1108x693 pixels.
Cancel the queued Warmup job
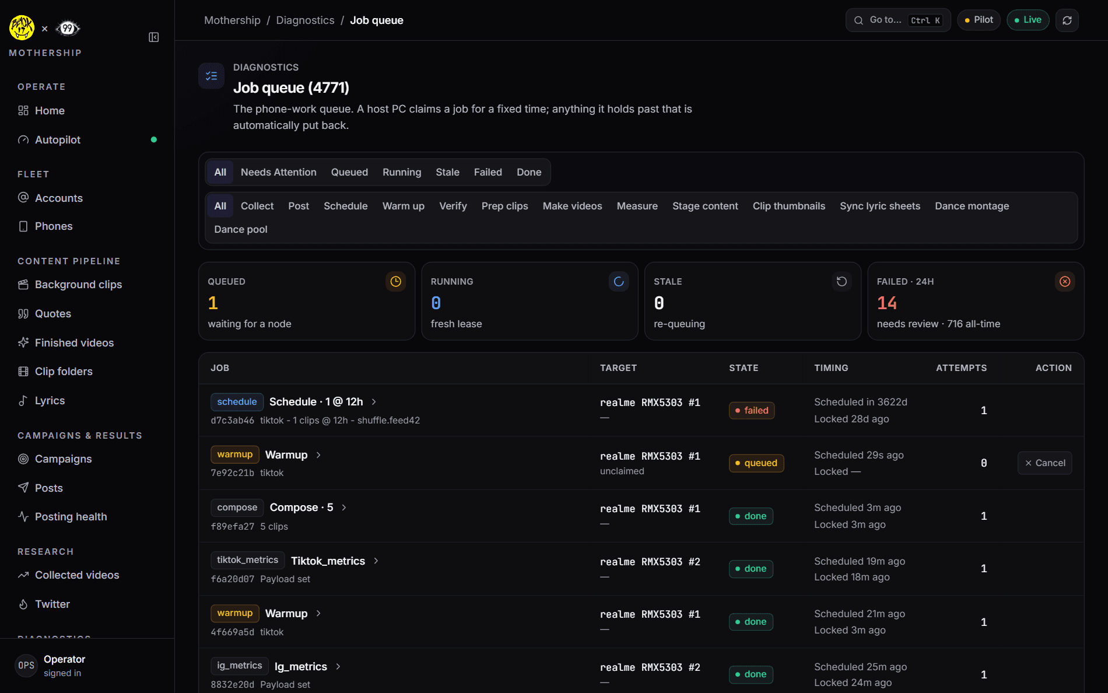[x=1045, y=463]
